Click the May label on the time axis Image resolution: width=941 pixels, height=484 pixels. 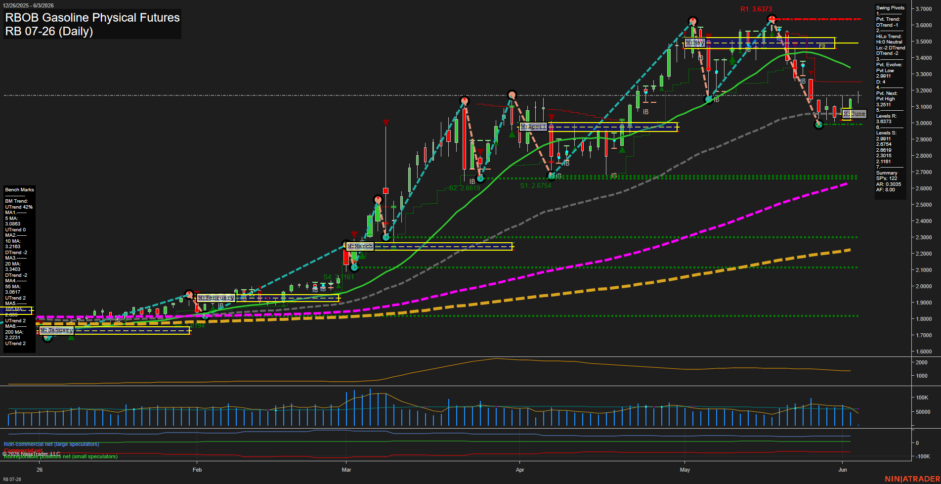tap(685, 470)
